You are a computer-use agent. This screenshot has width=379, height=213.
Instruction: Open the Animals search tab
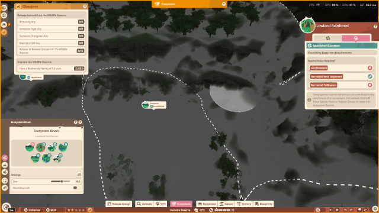pyautogui.click(x=144, y=204)
